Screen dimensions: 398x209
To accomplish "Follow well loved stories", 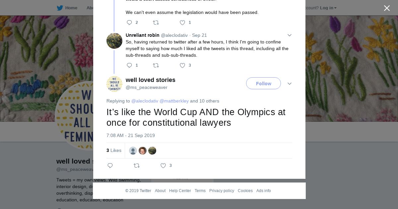I will tap(263, 84).
